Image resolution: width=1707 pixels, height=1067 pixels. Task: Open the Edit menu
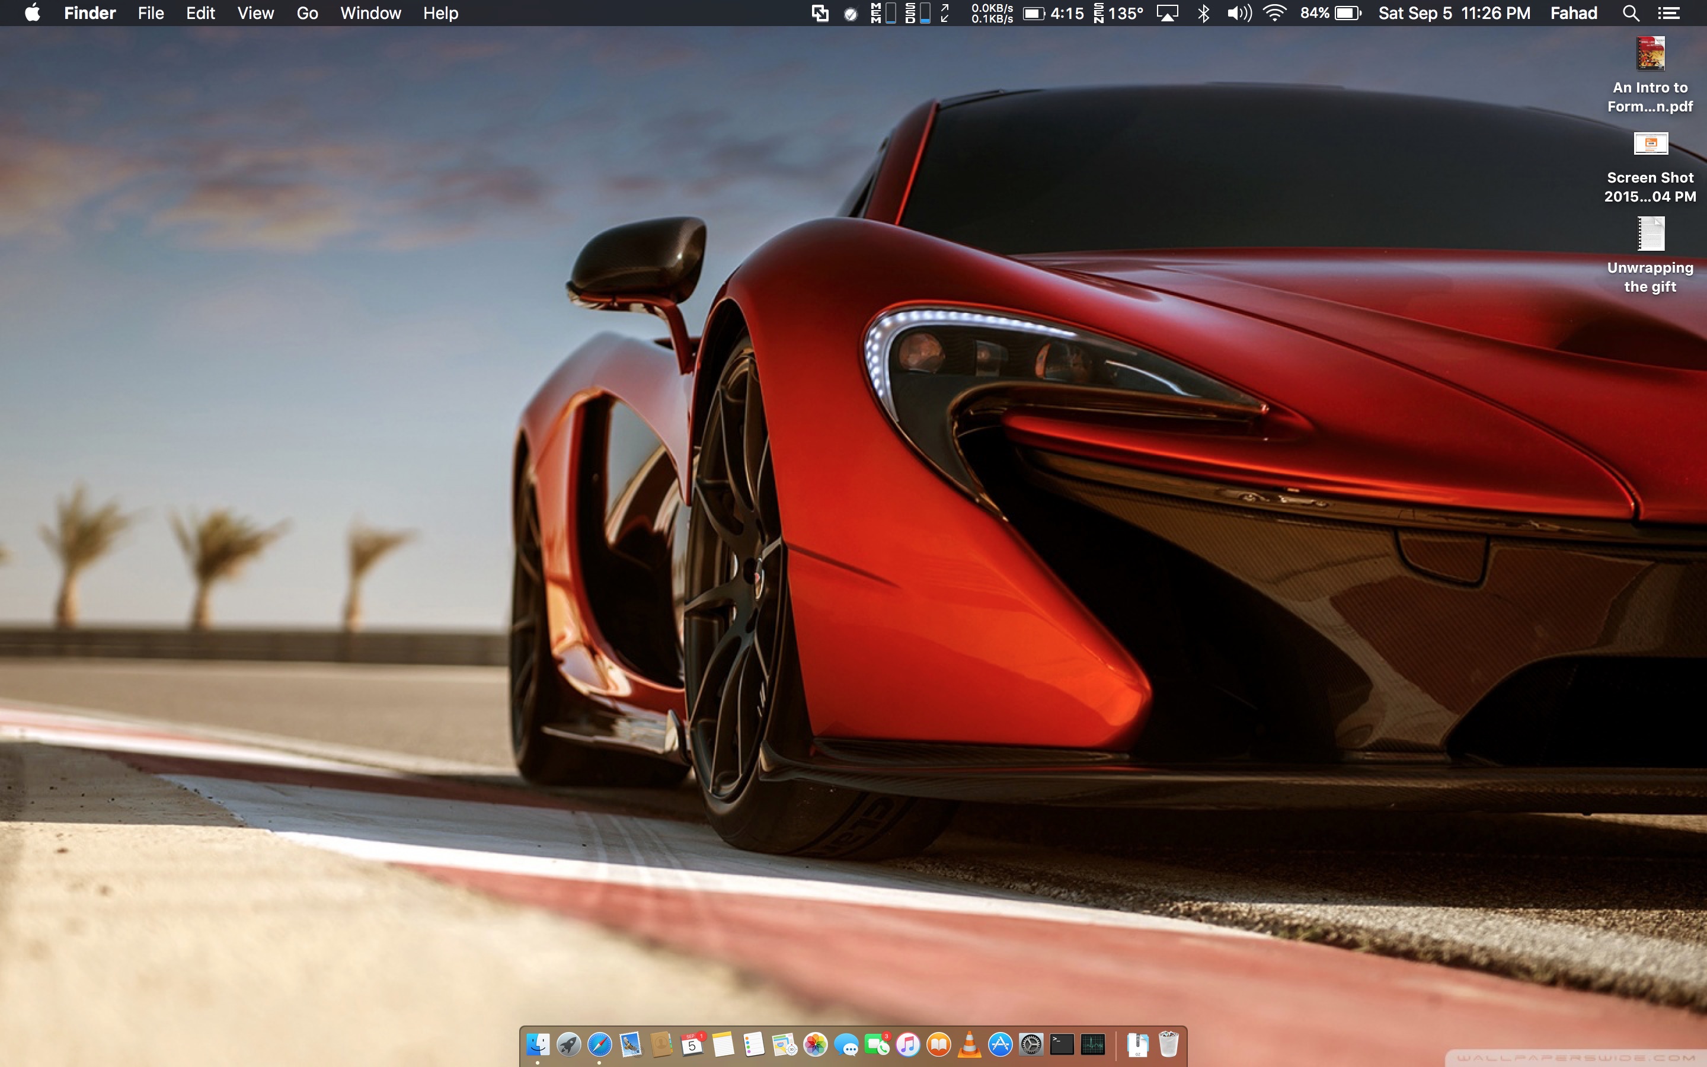tap(200, 12)
